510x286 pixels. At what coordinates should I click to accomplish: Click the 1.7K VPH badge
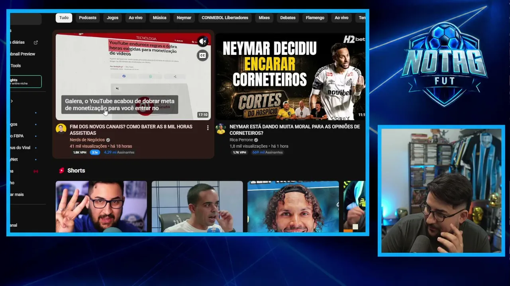coord(239,152)
